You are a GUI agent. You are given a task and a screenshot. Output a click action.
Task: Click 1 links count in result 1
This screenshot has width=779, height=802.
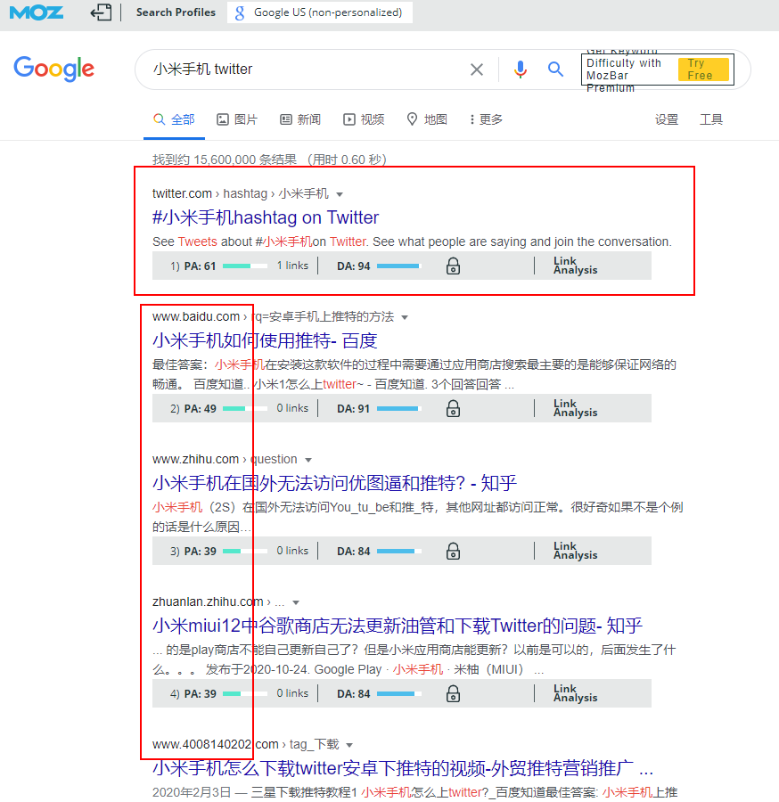(292, 266)
